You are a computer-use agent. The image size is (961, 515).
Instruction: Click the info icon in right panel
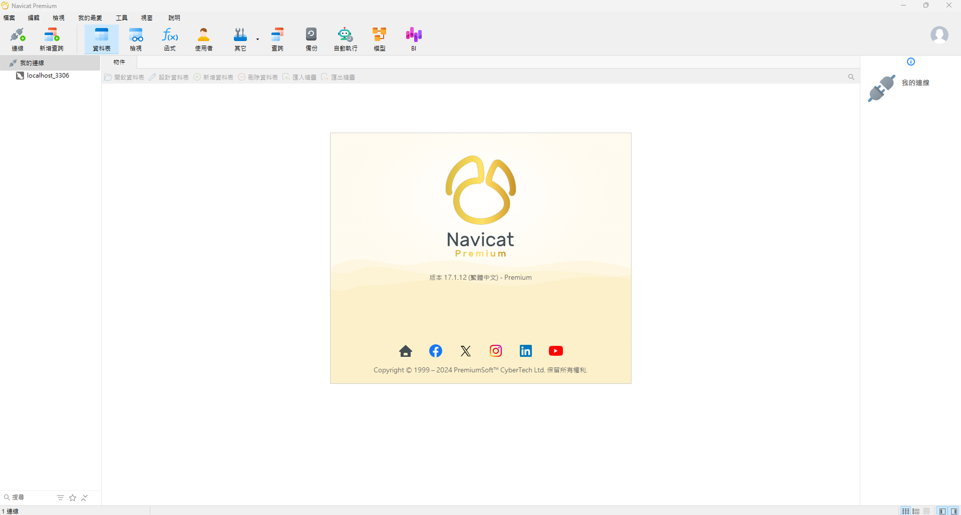(911, 62)
